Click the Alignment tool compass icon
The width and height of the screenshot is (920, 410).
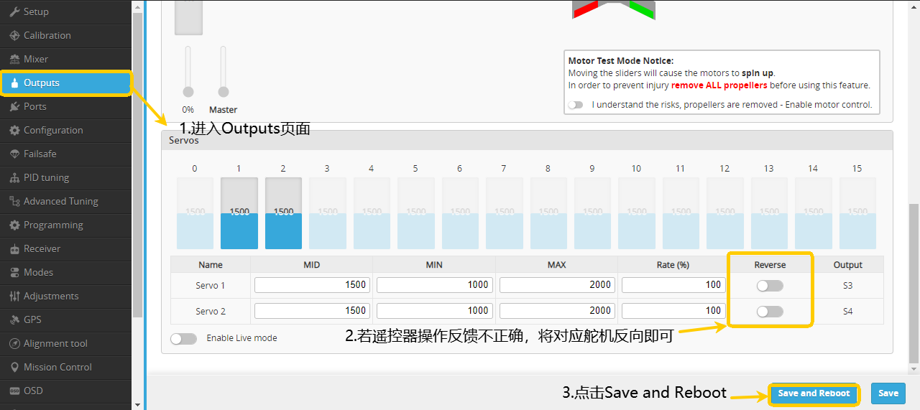14,343
